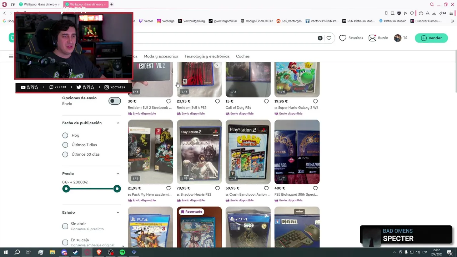Check the Sin abrir condition box
Screen dimensions: 457x257
(x=65, y=226)
